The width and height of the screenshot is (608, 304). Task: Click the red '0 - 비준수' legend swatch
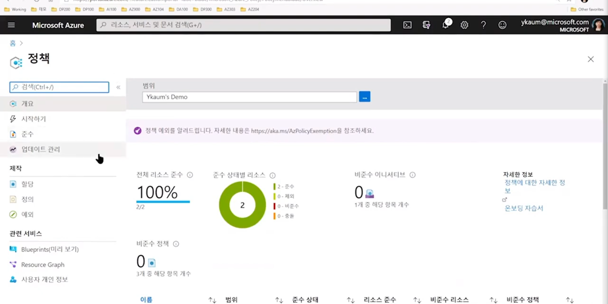[x=274, y=206]
